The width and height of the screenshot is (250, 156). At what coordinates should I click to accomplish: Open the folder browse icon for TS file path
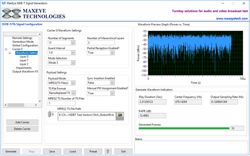(x=120, y=115)
